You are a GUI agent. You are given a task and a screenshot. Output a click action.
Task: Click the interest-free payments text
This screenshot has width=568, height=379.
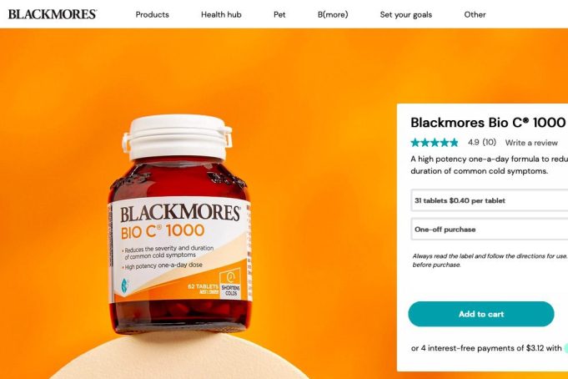(x=486, y=348)
